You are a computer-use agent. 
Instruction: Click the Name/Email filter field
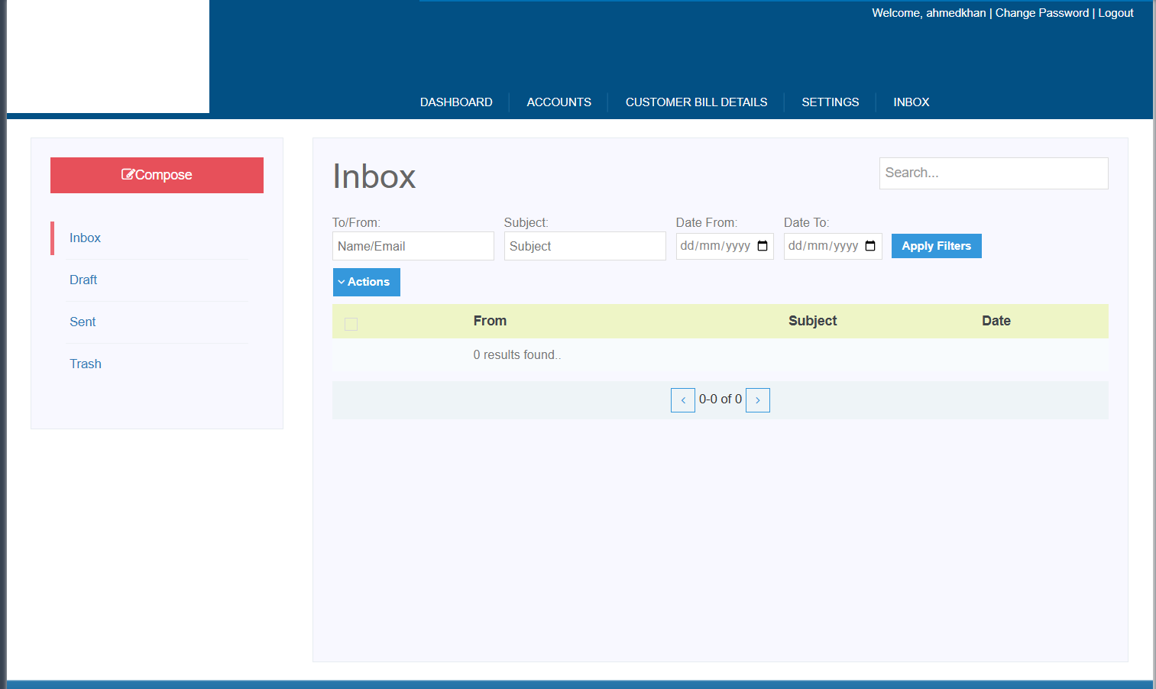point(413,246)
